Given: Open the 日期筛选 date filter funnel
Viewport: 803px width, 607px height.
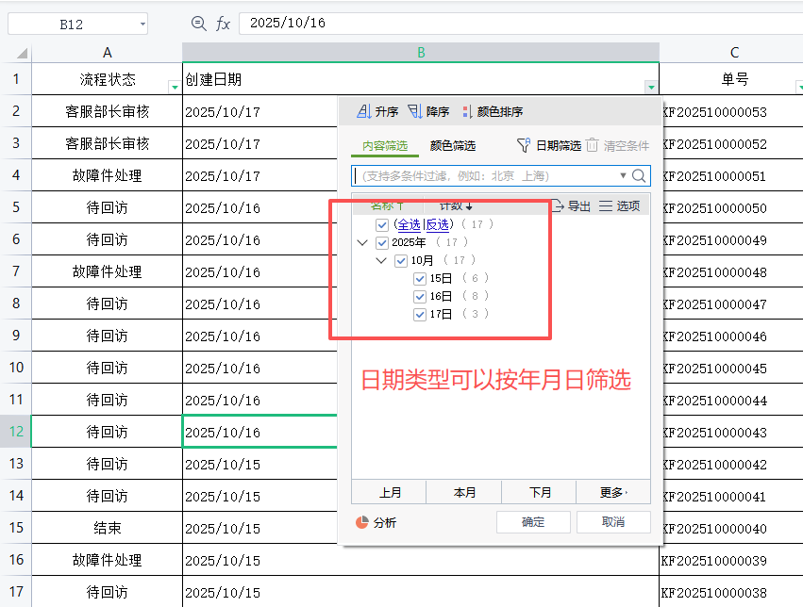Looking at the screenshot, I should (525, 145).
